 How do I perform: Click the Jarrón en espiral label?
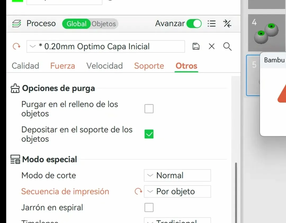click(x=52, y=207)
